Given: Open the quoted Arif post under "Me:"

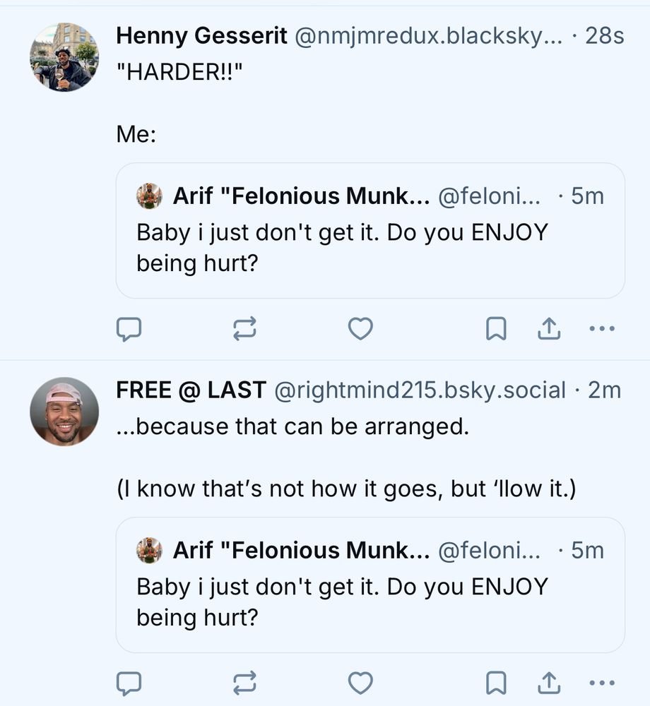Looking at the screenshot, I should pos(370,247).
